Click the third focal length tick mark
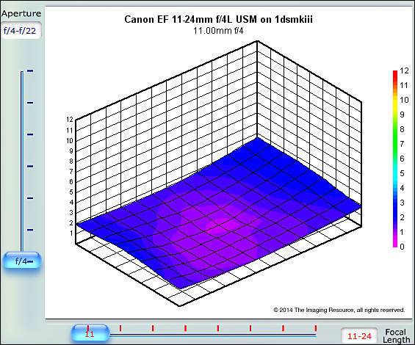 point(153,328)
